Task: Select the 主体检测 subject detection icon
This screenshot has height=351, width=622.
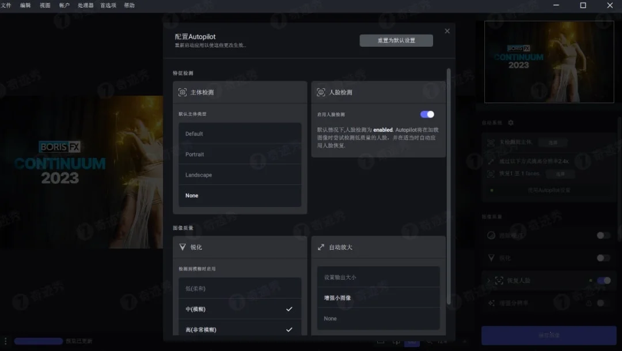Action: coord(181,91)
